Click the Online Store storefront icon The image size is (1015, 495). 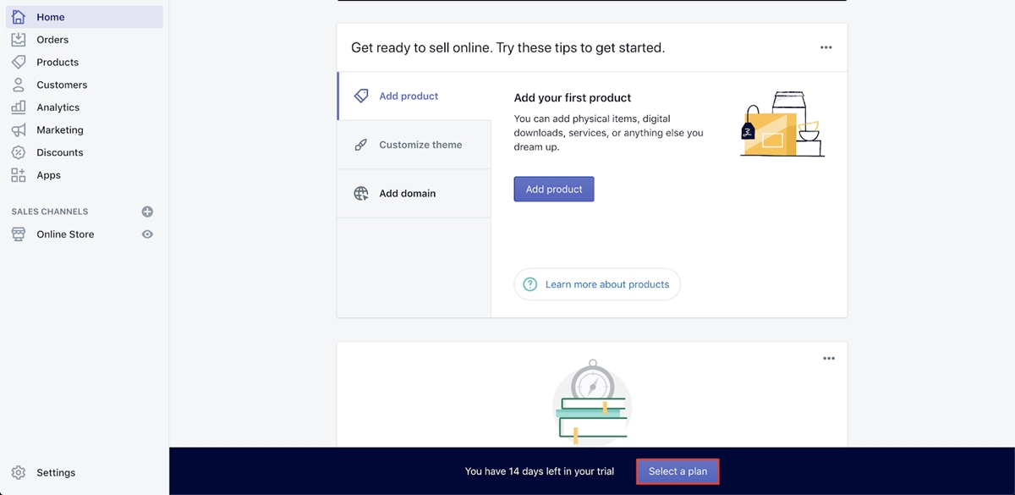pos(19,234)
